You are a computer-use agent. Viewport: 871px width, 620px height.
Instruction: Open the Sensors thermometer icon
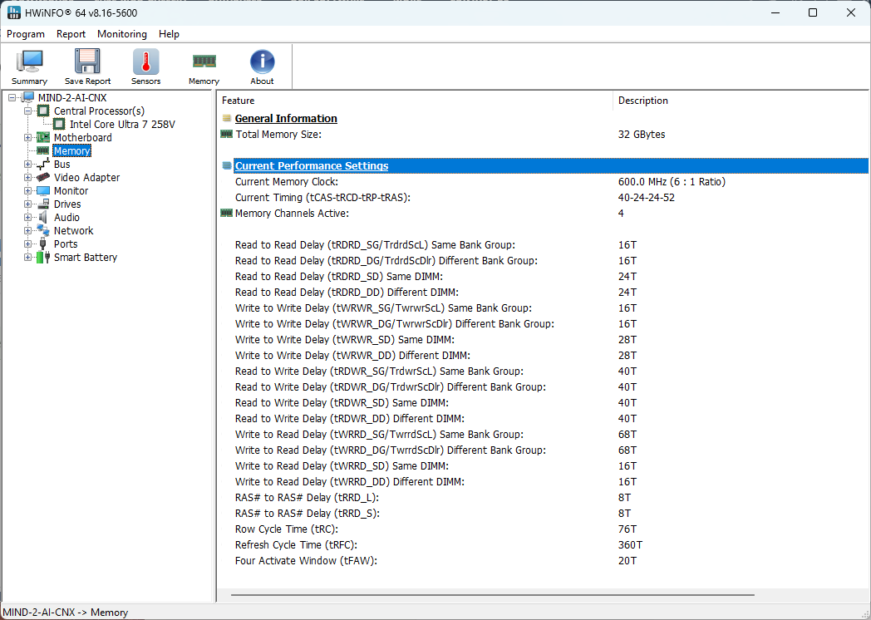click(145, 62)
